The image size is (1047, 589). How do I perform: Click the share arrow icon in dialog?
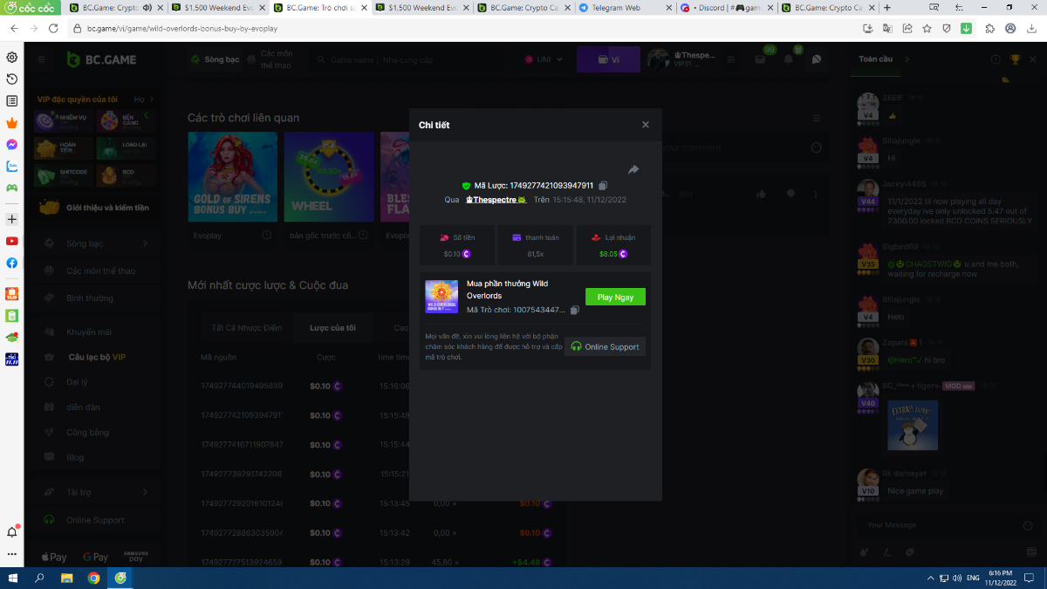[x=633, y=169]
